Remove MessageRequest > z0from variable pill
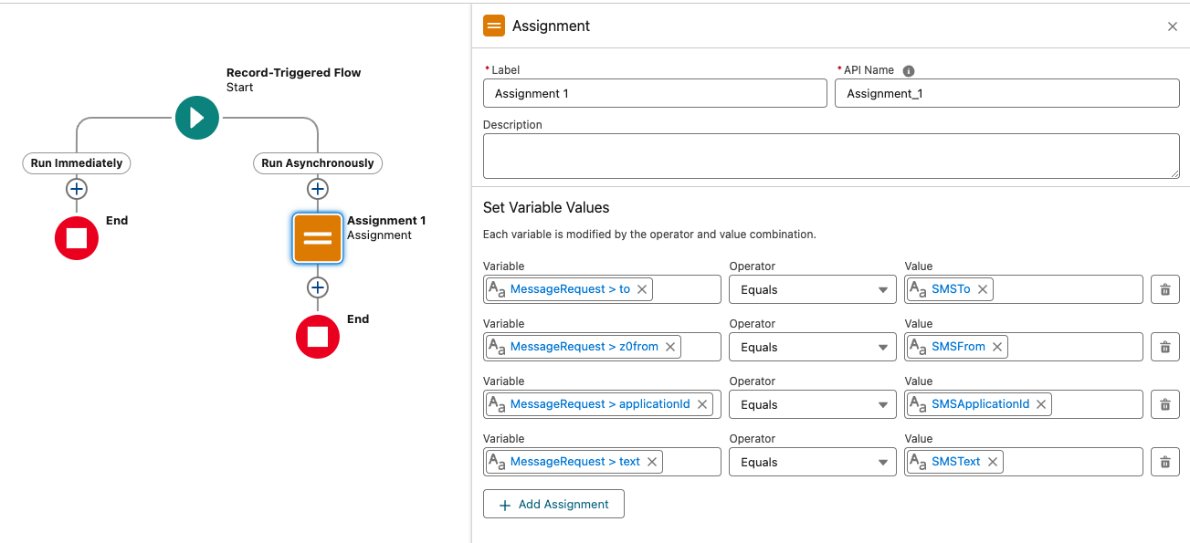The image size is (1190, 543). (670, 347)
